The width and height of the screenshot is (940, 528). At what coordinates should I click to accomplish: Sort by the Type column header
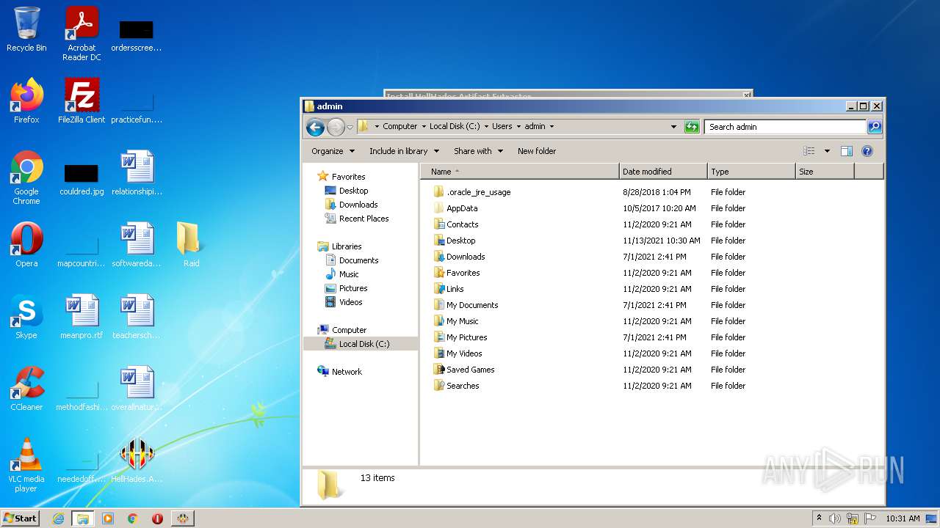tap(752, 172)
